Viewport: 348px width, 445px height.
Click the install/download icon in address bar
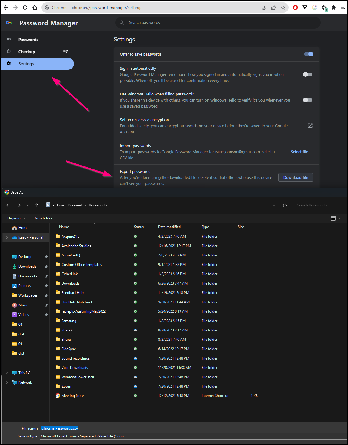(x=264, y=8)
